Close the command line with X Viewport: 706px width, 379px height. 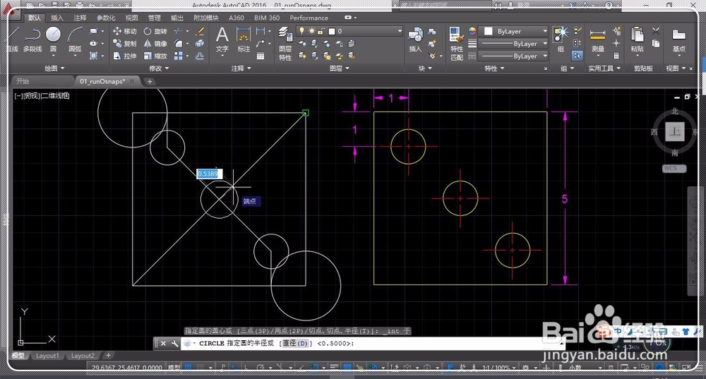click(163, 344)
